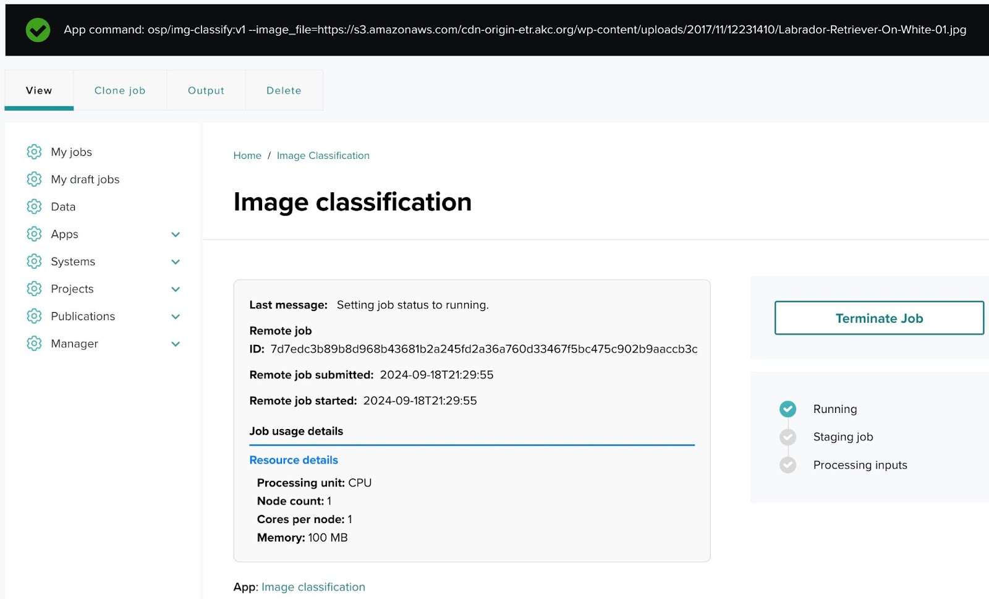
Task: Click the gear icon next to Data
Action: pyautogui.click(x=34, y=206)
